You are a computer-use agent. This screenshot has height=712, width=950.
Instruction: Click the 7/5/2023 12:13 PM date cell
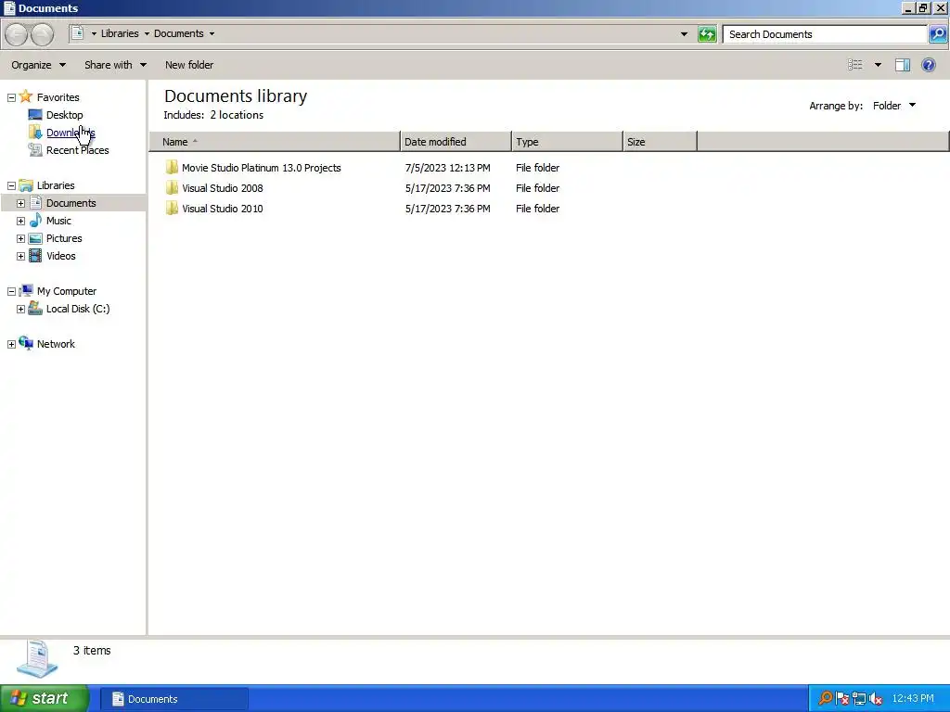click(x=448, y=168)
